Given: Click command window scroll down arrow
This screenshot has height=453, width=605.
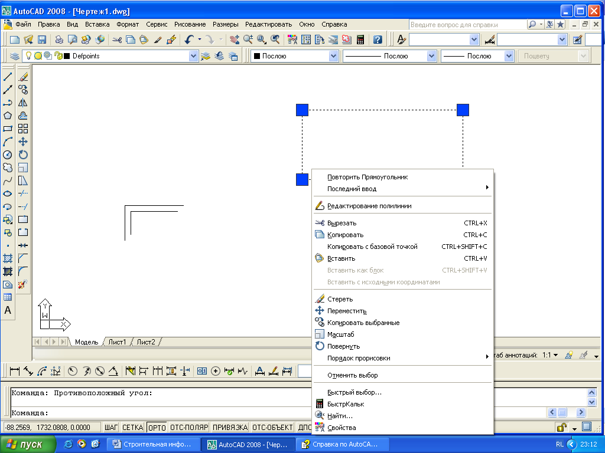Looking at the screenshot, I should coord(592,402).
